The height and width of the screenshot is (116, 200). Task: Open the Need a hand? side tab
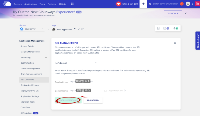coord(198,41)
